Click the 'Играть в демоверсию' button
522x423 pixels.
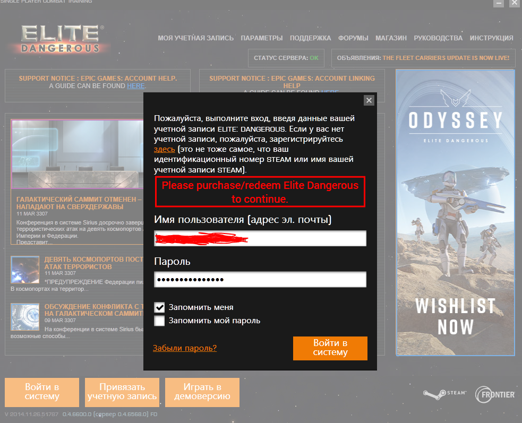click(x=202, y=392)
